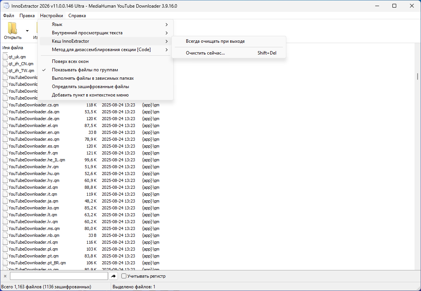Select YouTubeDownloader.pt_BR.qm file name
421x291 pixels.
[x=37, y=263]
